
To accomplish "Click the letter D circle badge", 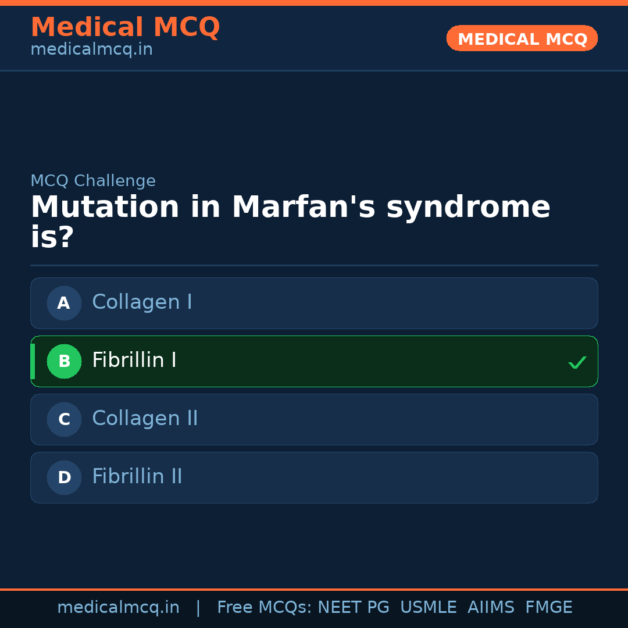I will pos(64,477).
